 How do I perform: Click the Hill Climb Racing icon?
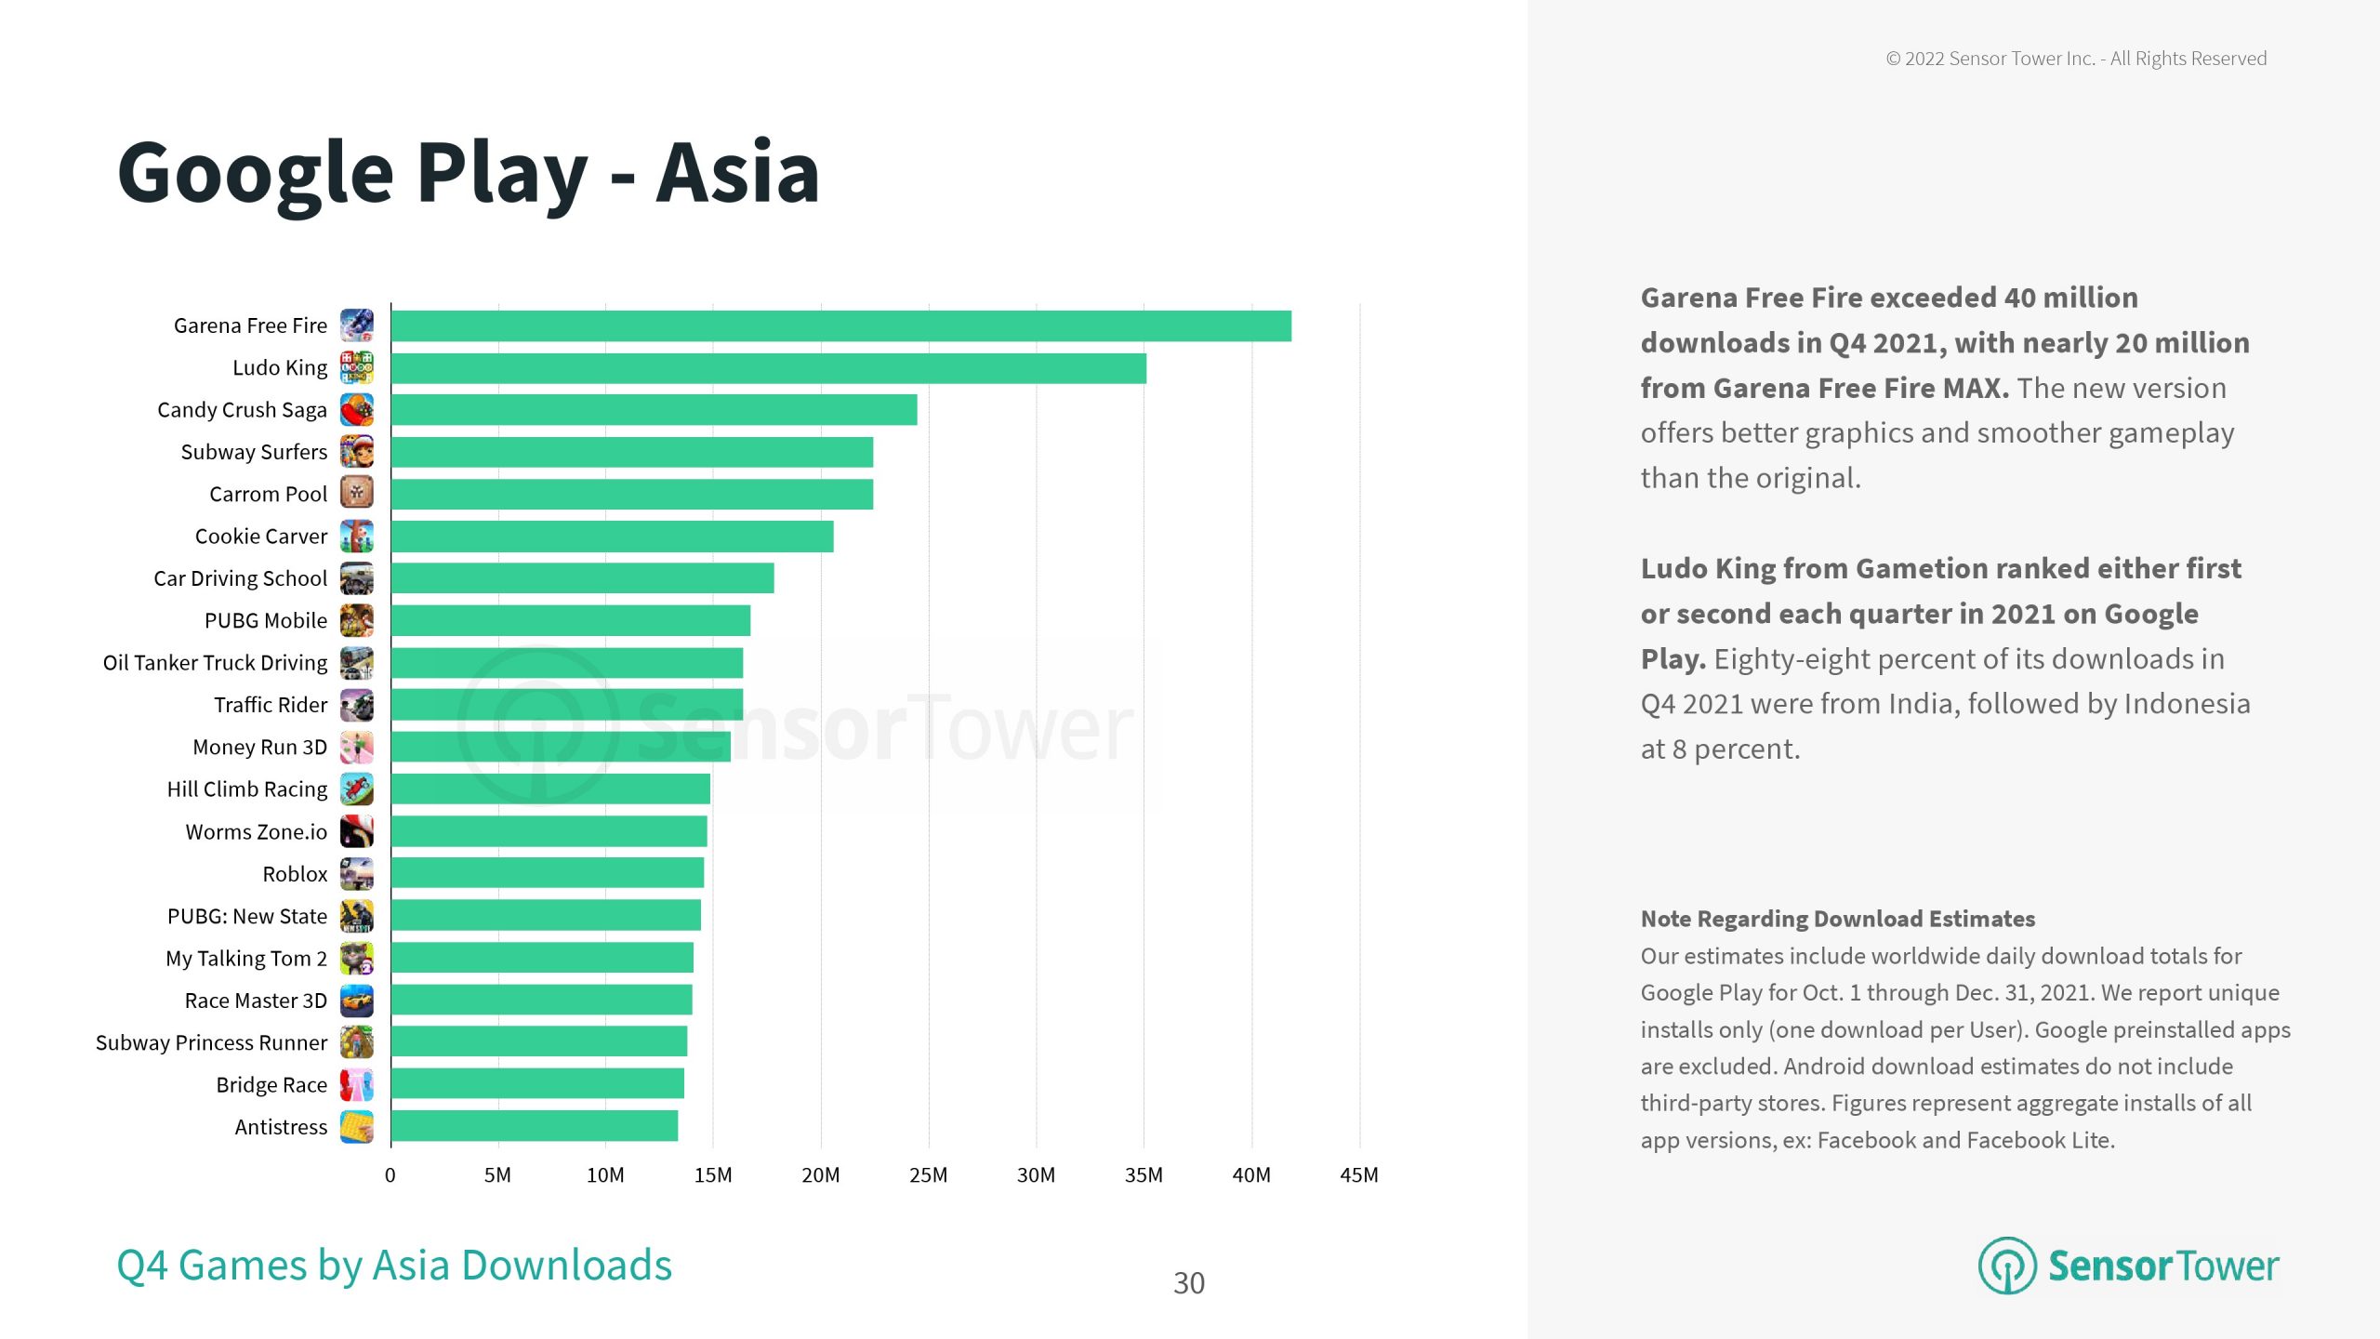356,789
